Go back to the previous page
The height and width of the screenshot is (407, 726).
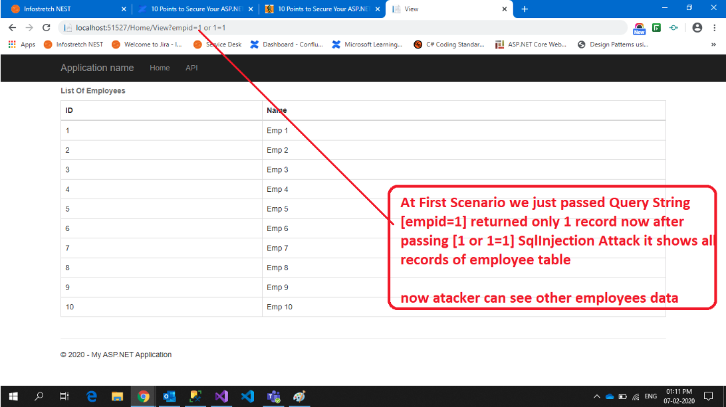pos(12,27)
